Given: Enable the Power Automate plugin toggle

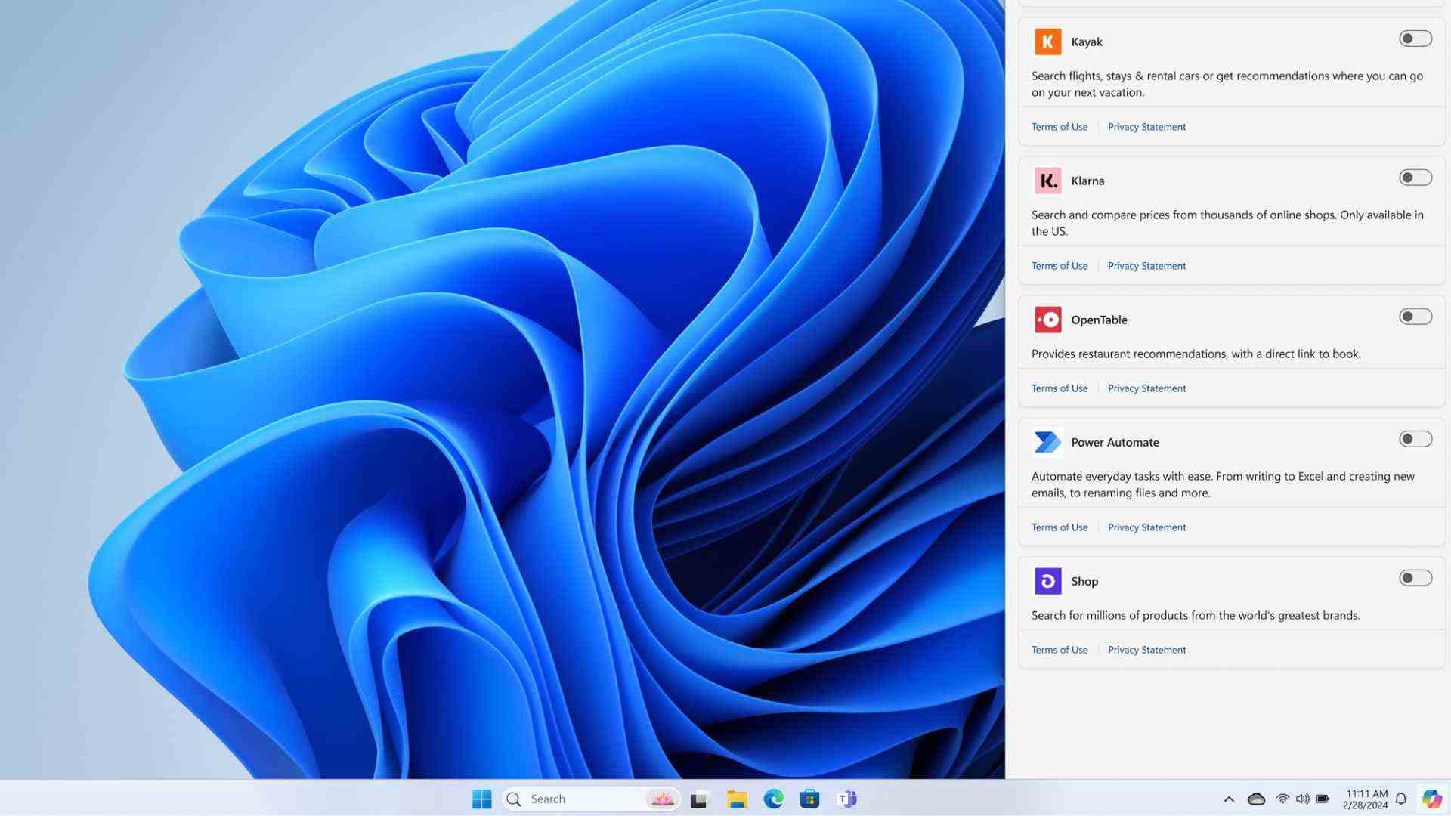Looking at the screenshot, I should click(x=1414, y=440).
